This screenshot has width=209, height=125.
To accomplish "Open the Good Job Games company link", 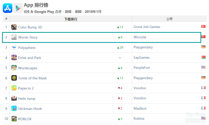I will [147, 27].
